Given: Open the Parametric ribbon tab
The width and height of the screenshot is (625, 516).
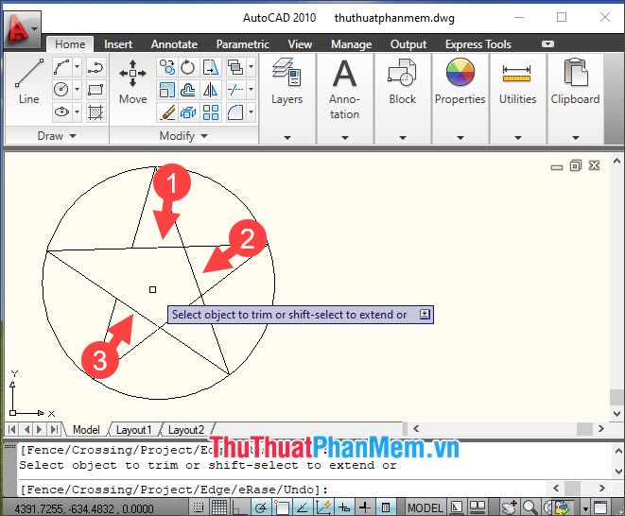Looking at the screenshot, I should [242, 44].
